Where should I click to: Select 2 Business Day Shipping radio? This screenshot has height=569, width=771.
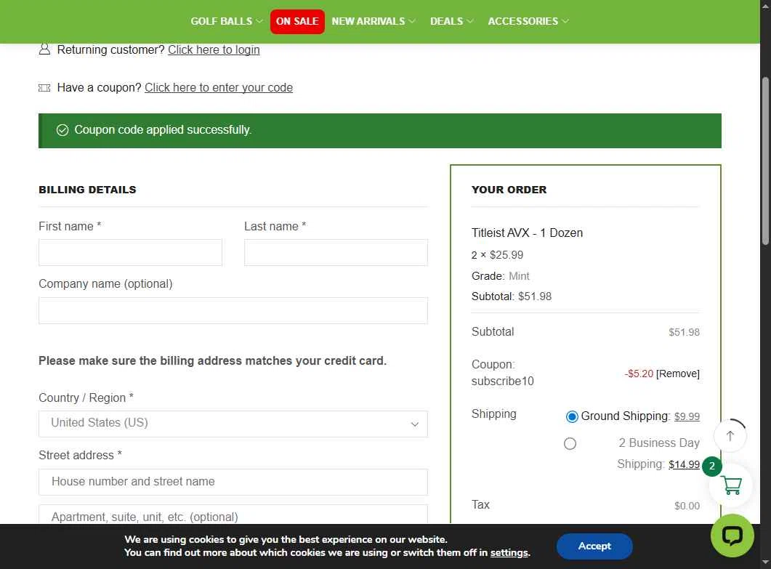coord(570,443)
